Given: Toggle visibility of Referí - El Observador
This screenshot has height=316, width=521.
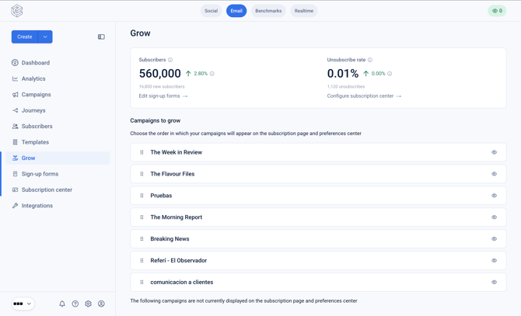Looking at the screenshot, I should [x=494, y=261].
